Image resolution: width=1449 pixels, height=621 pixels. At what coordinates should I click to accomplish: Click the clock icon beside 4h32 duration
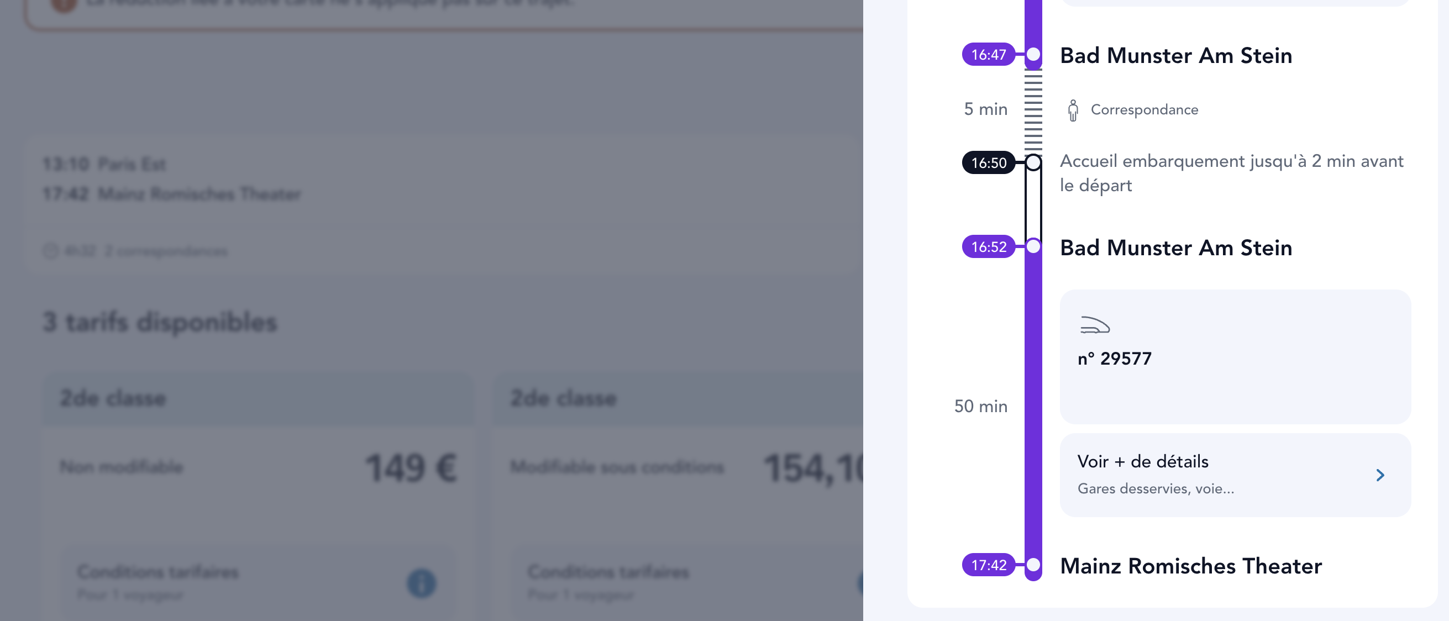point(51,251)
